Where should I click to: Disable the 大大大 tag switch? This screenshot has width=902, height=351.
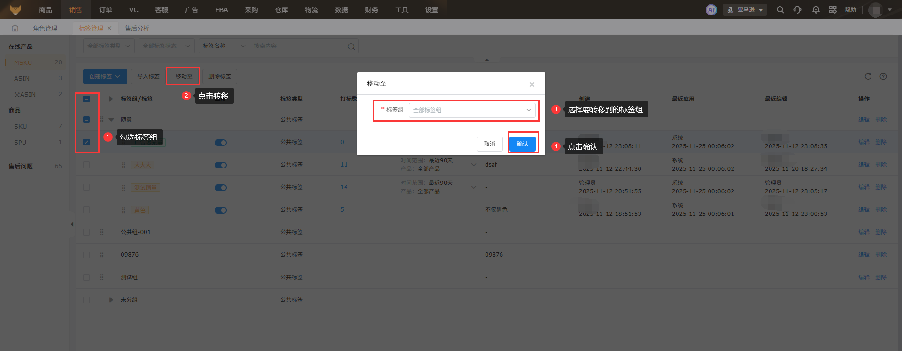pyautogui.click(x=221, y=165)
